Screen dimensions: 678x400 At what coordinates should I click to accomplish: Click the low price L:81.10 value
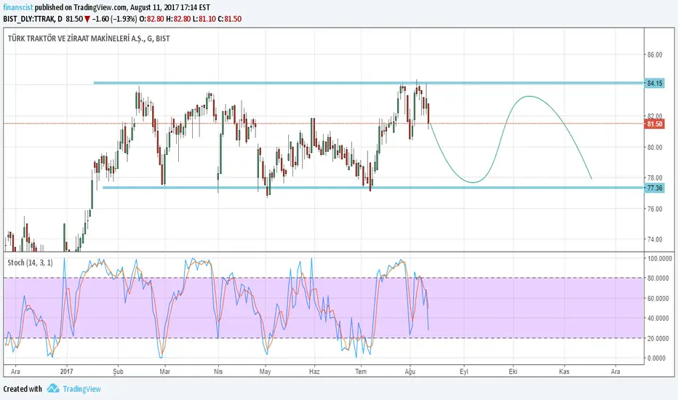pos(204,19)
